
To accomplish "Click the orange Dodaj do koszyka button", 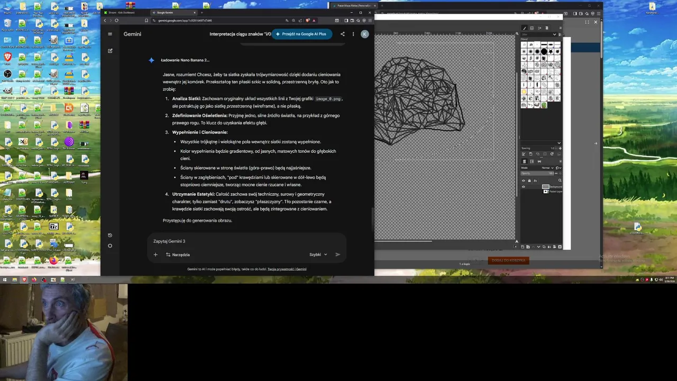I will click(x=508, y=260).
